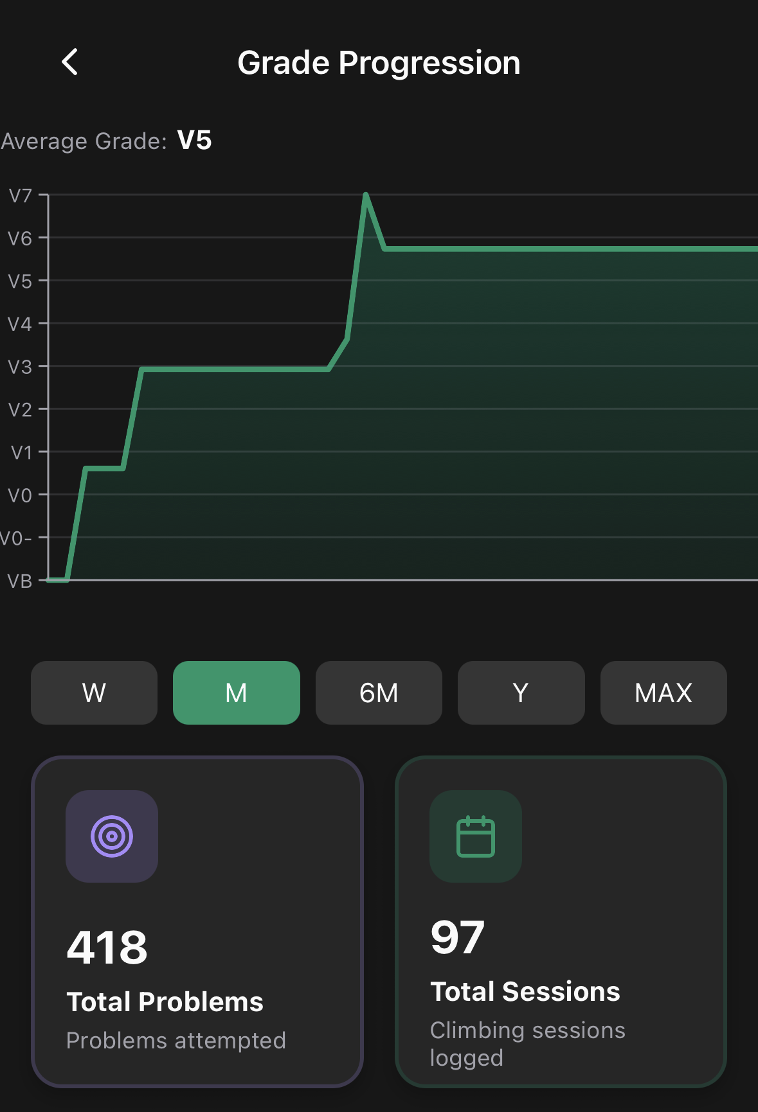This screenshot has height=1112, width=758.
Task: Open the Total Problems card
Action: pyautogui.click(x=197, y=921)
